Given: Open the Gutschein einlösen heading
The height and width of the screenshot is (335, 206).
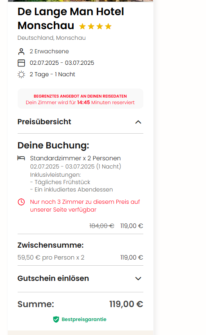Looking at the screenshot, I should coord(53,278).
